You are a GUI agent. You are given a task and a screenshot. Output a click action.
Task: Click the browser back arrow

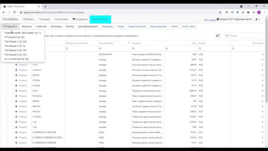pos(4,12)
